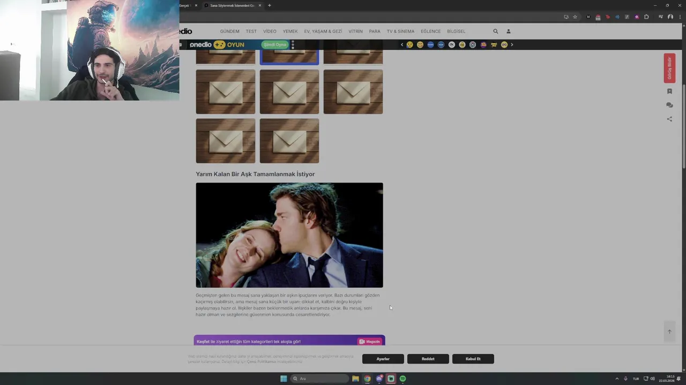Image resolution: width=686 pixels, height=385 pixels.
Task: Open File Explorer from taskbar
Action: point(355,379)
